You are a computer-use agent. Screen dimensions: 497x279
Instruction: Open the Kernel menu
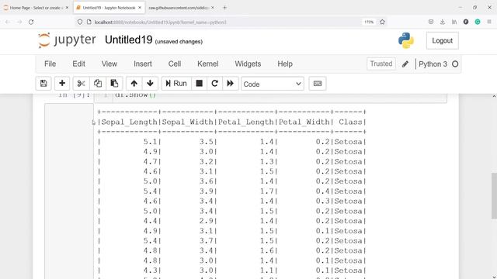[208, 64]
